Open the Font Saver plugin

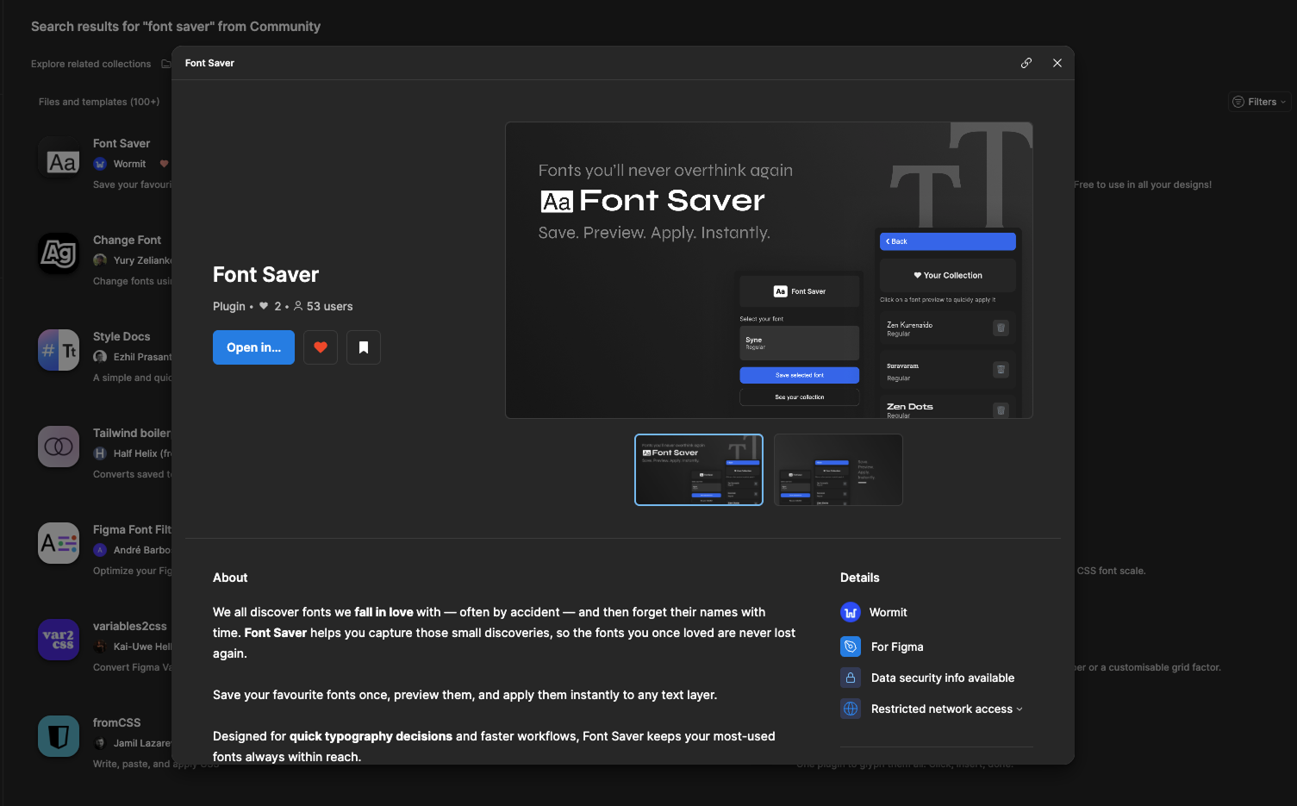pos(253,347)
